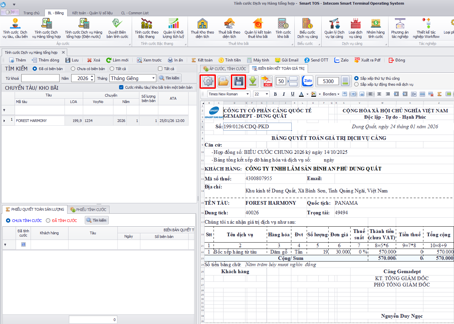Switch to 'ÁP CƯỚC, TÍNH CƯỚC' tab
The image size is (454, 324).
[x=225, y=68]
